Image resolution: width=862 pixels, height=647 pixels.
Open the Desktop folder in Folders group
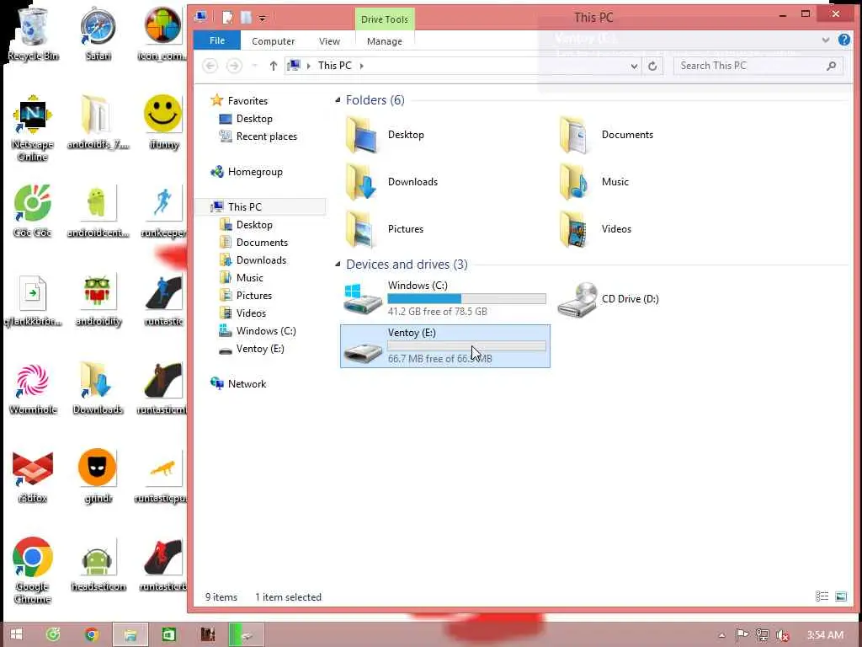click(x=386, y=135)
